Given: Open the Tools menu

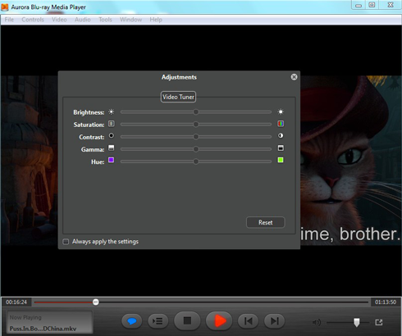Looking at the screenshot, I should [105, 20].
